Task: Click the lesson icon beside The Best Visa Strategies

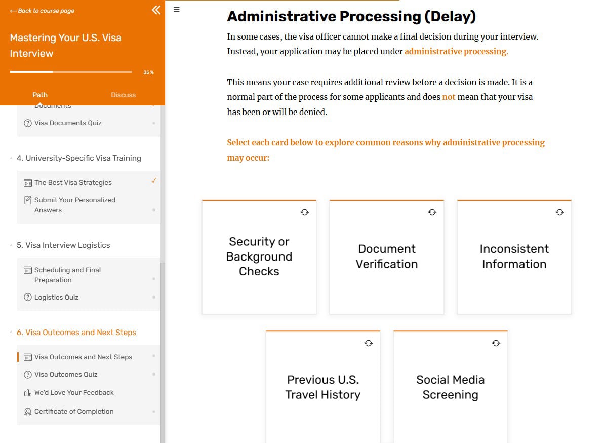Action: click(28, 183)
